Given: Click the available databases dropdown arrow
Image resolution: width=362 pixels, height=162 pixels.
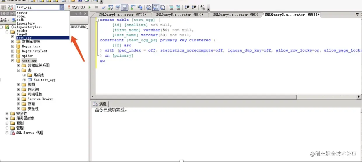Looking at the screenshot, I should tap(62, 7).
